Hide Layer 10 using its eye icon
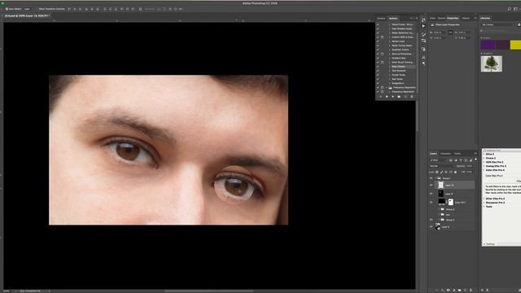Viewport: 521px width, 293px height. 431,185
